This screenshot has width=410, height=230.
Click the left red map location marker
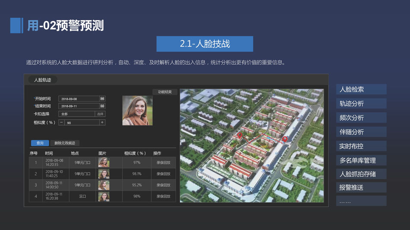click(x=240, y=136)
